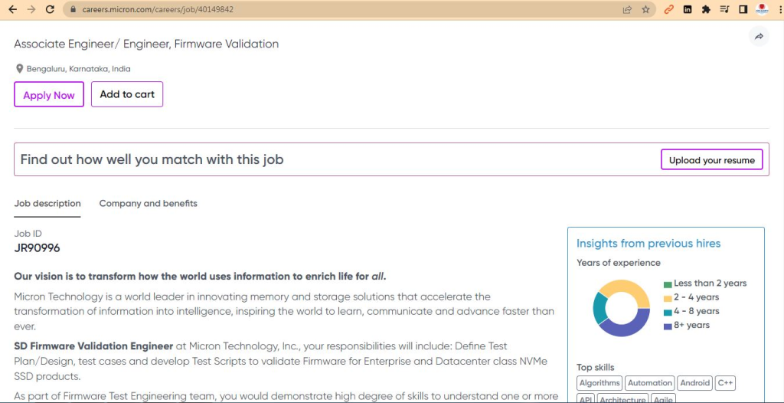Click the share page icon in address bar

tap(627, 9)
